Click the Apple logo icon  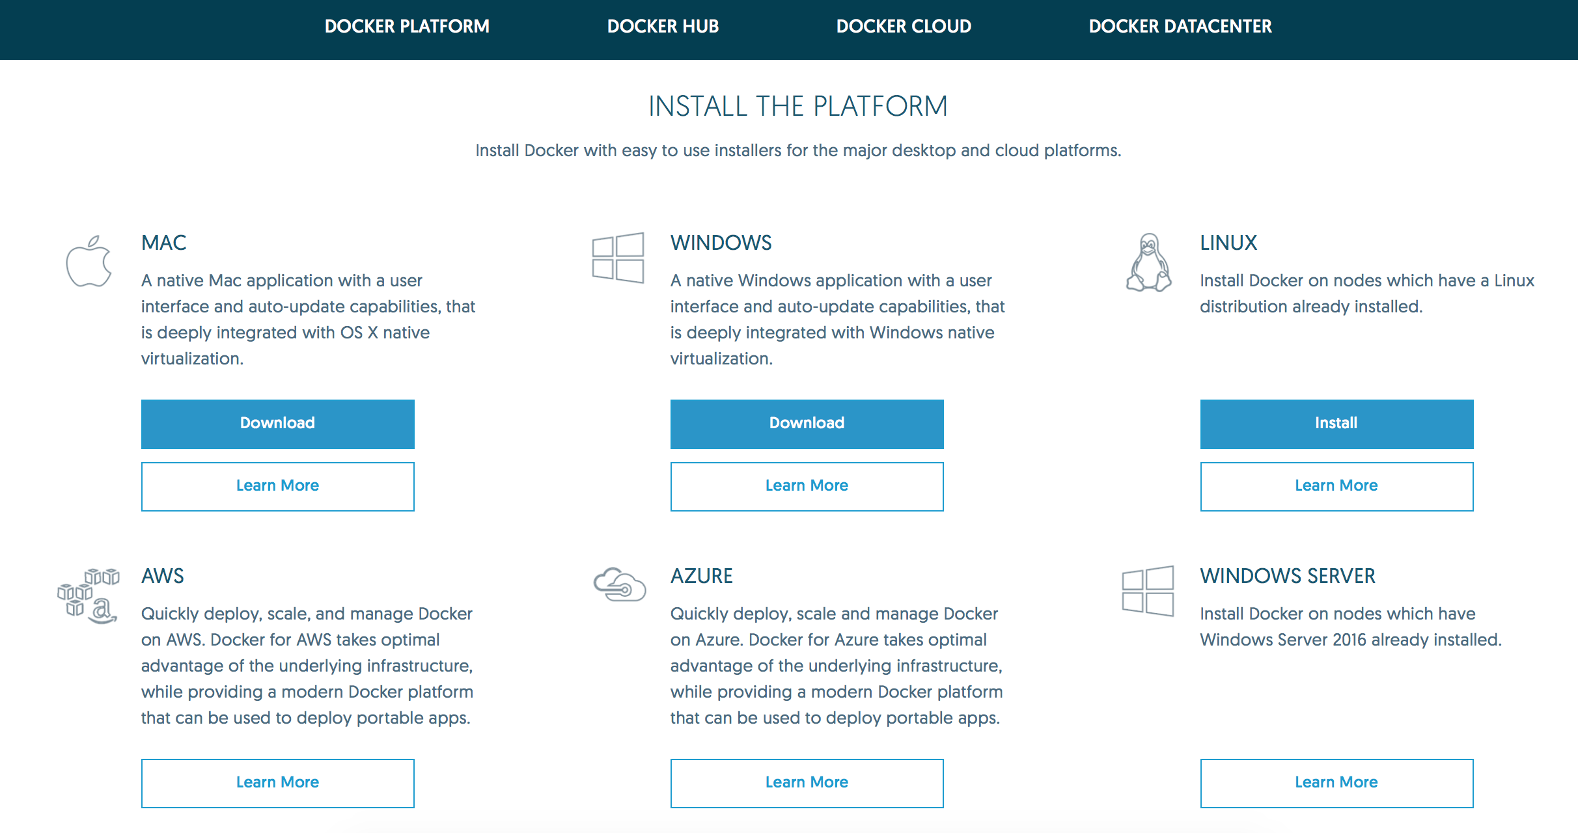pyautogui.click(x=89, y=262)
